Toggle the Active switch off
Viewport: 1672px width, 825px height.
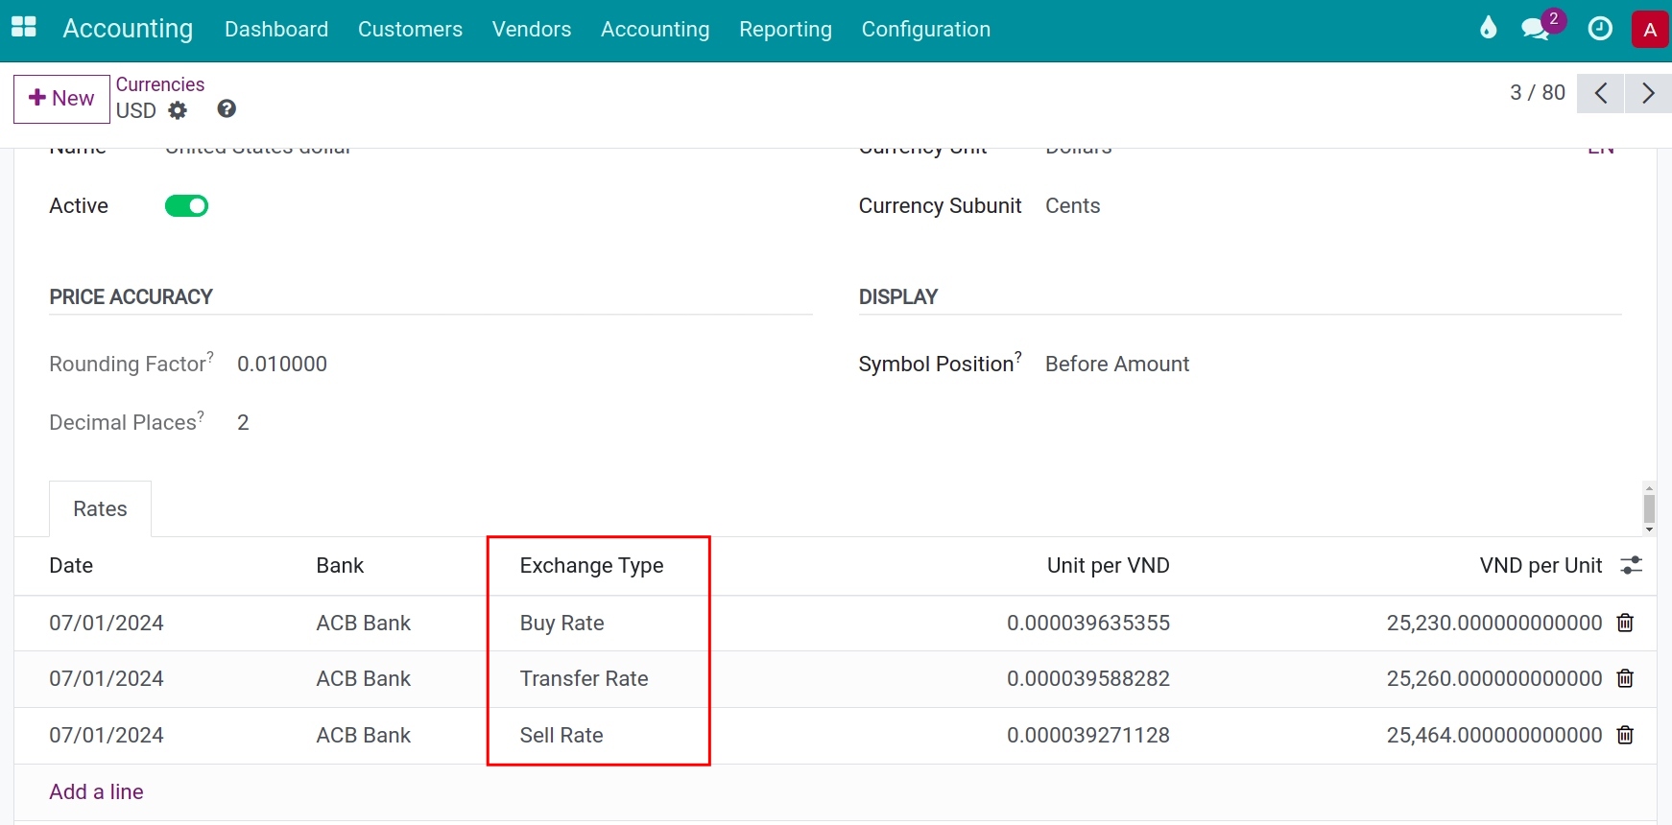pyautogui.click(x=186, y=205)
